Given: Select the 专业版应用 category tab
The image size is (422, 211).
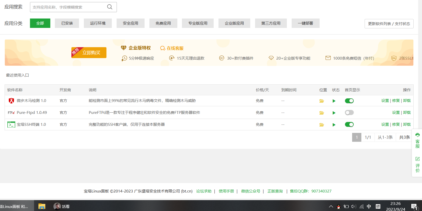Looking at the screenshot, I should (x=198, y=23).
